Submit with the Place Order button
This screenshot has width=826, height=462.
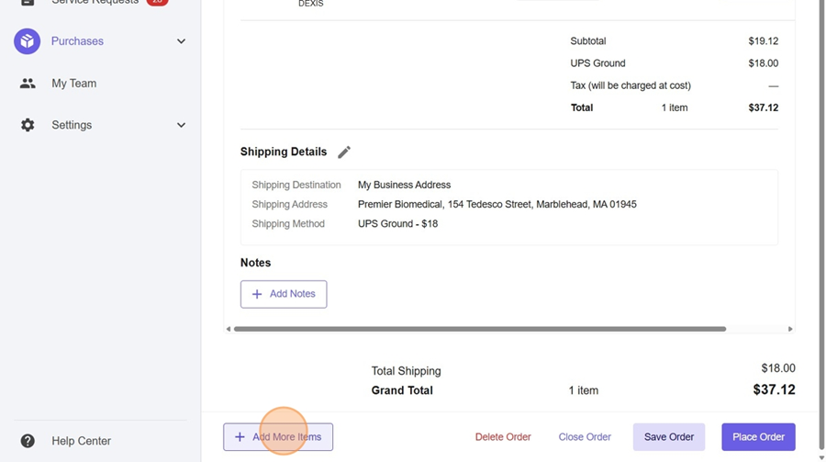click(x=758, y=437)
